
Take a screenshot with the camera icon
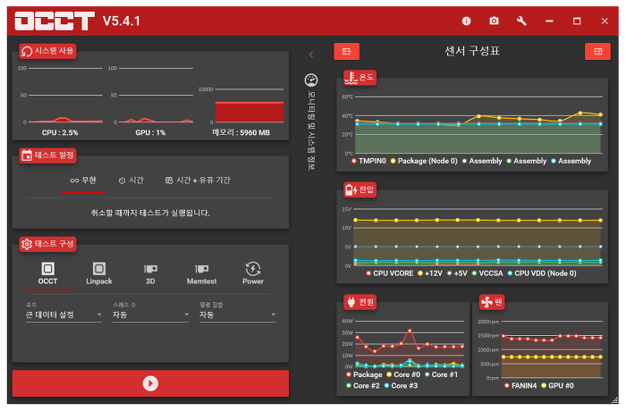(x=494, y=21)
